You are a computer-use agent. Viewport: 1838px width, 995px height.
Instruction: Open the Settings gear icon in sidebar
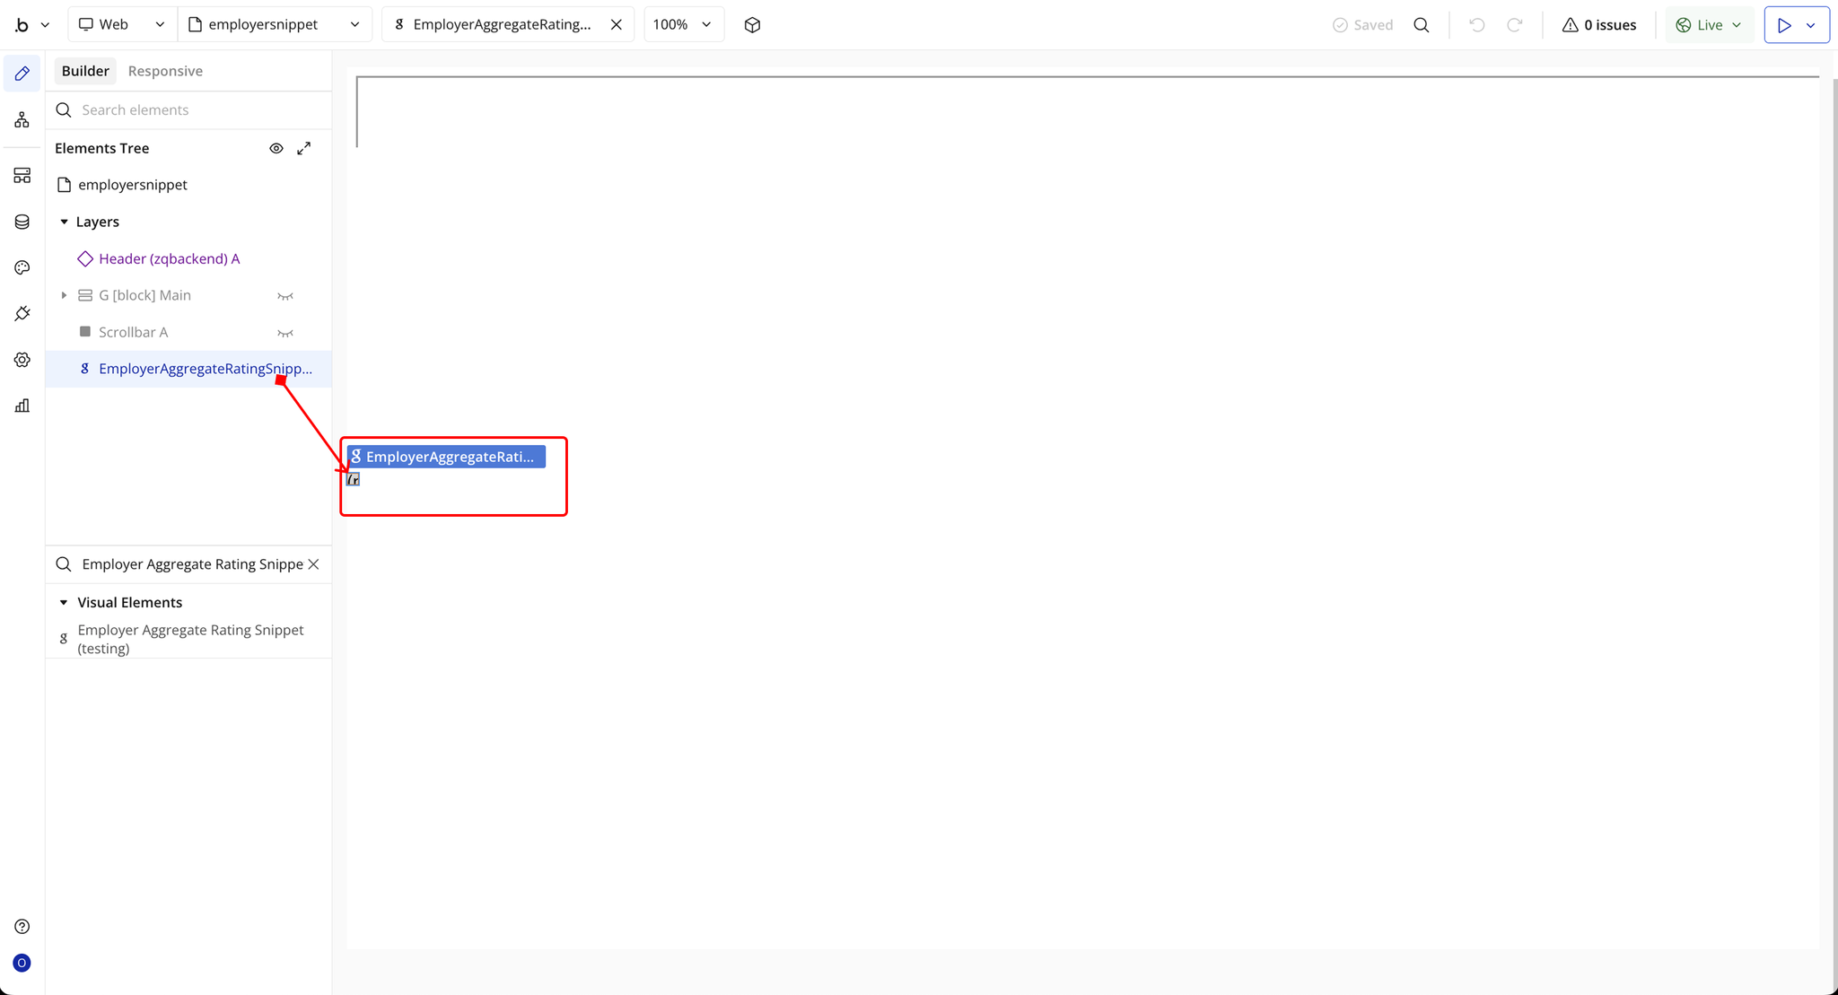pyautogui.click(x=22, y=360)
